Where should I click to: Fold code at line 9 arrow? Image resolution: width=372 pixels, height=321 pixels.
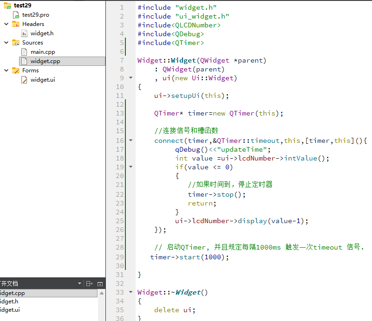131,78
